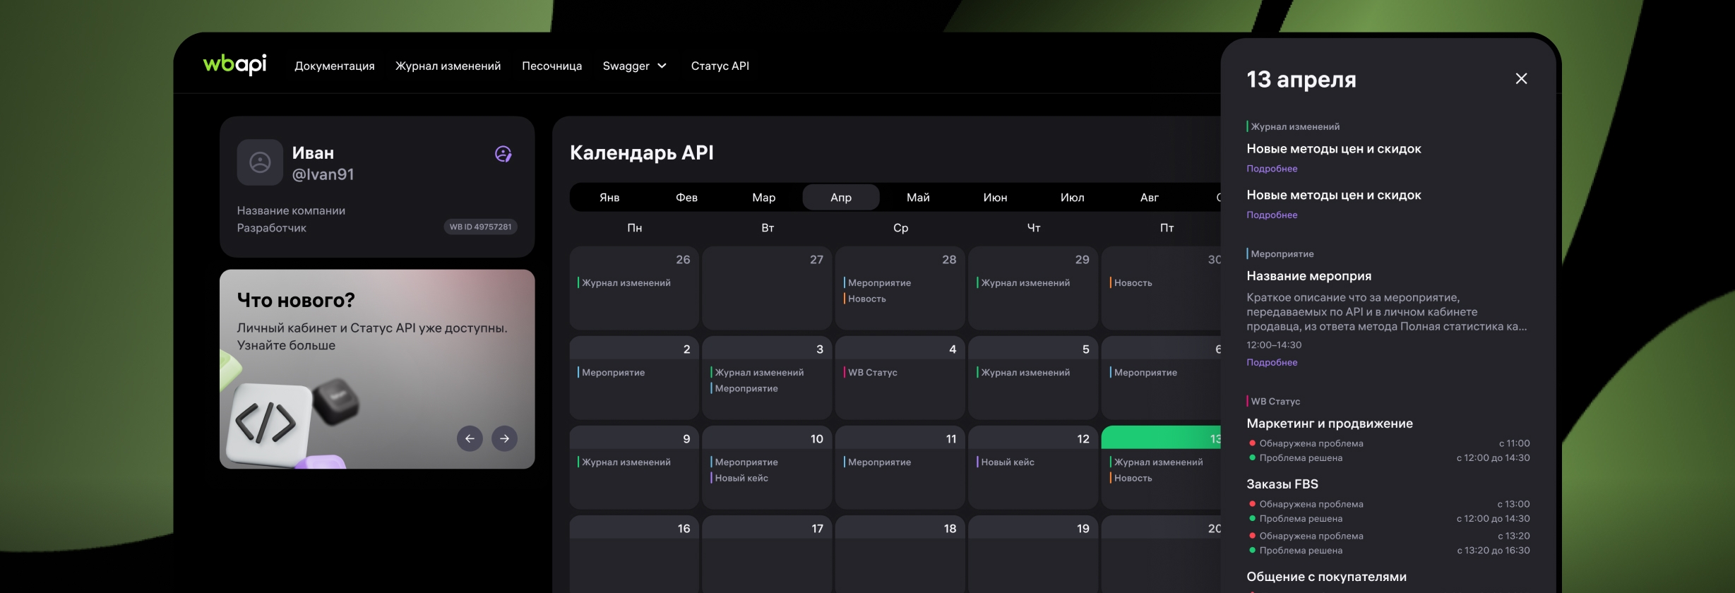Click Подробнее under the first Новые методы entry
The width and height of the screenshot is (1735, 593).
[x=1271, y=169]
